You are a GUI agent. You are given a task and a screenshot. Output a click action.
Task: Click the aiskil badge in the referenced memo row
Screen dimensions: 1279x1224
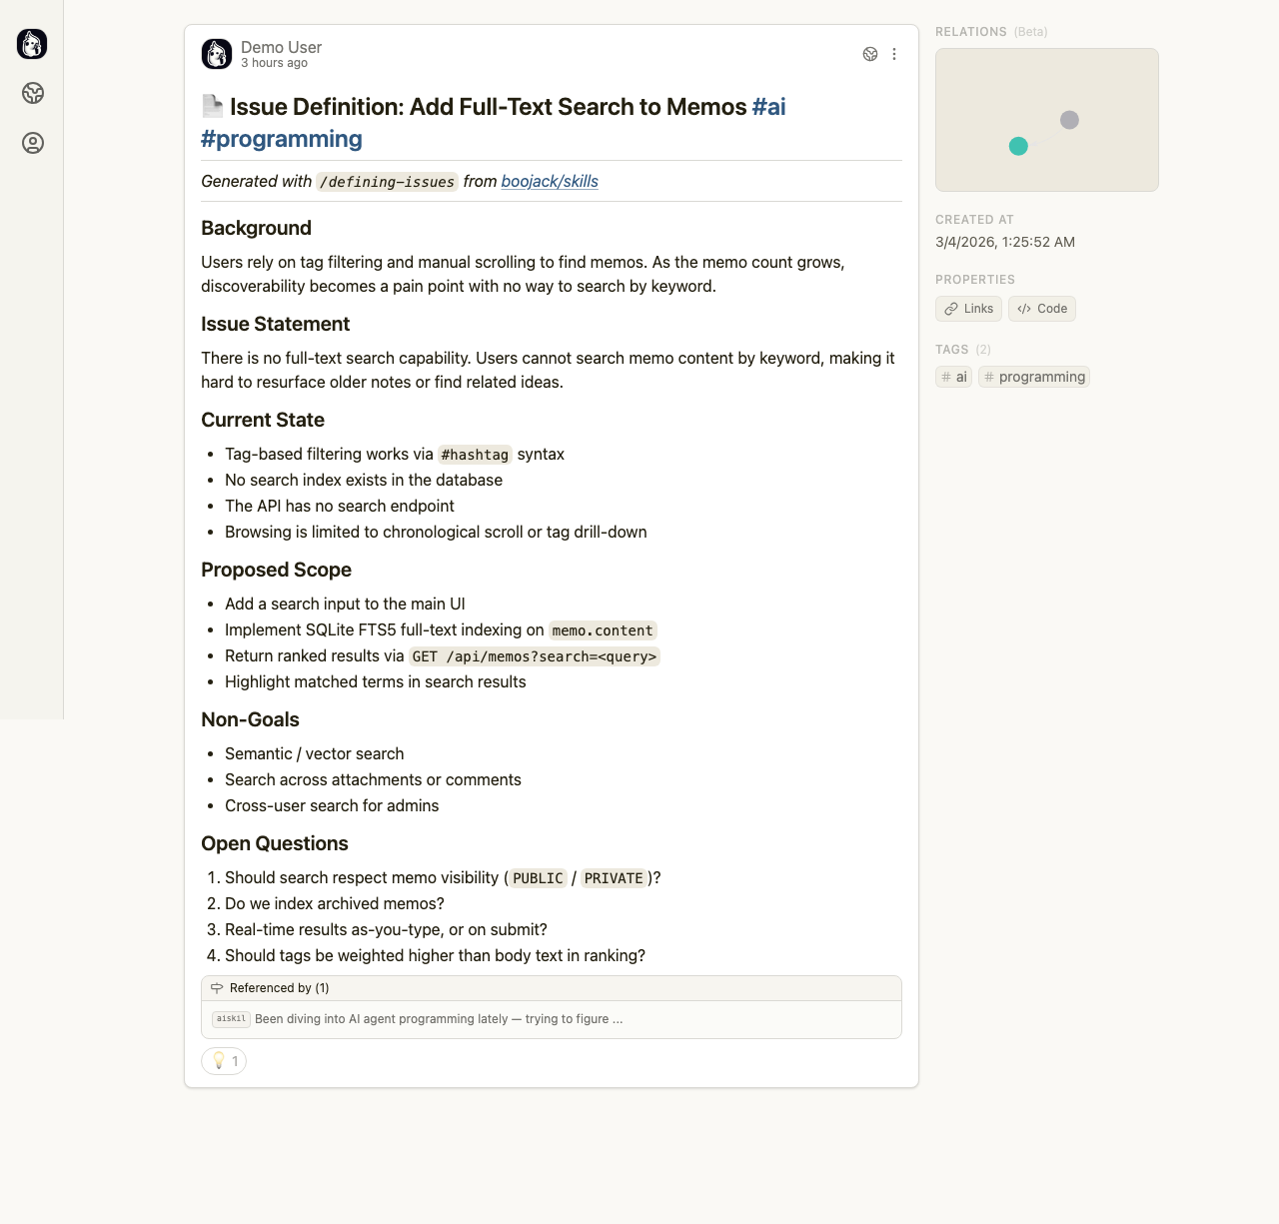click(230, 1019)
